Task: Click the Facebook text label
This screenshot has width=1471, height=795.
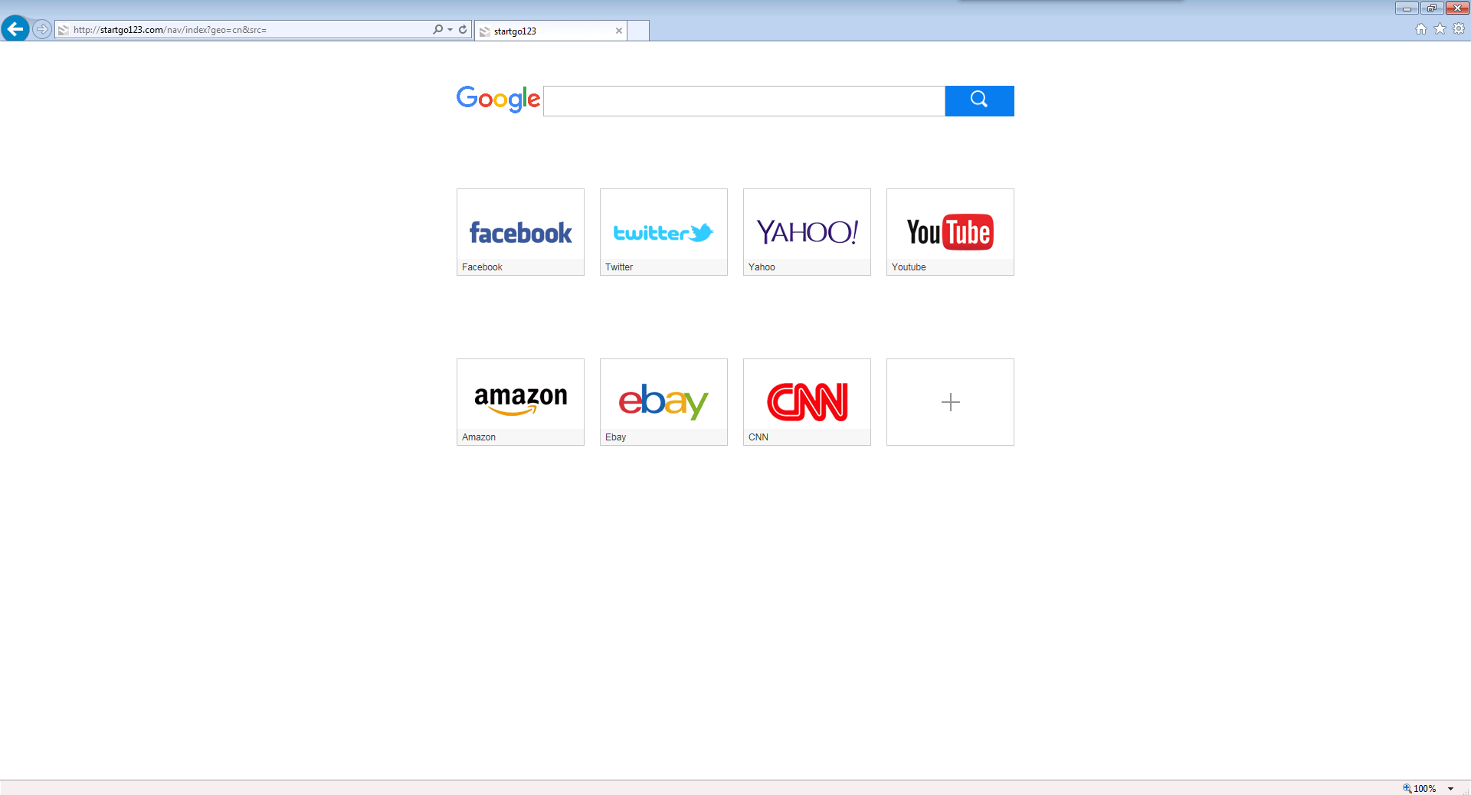Action: coord(482,267)
